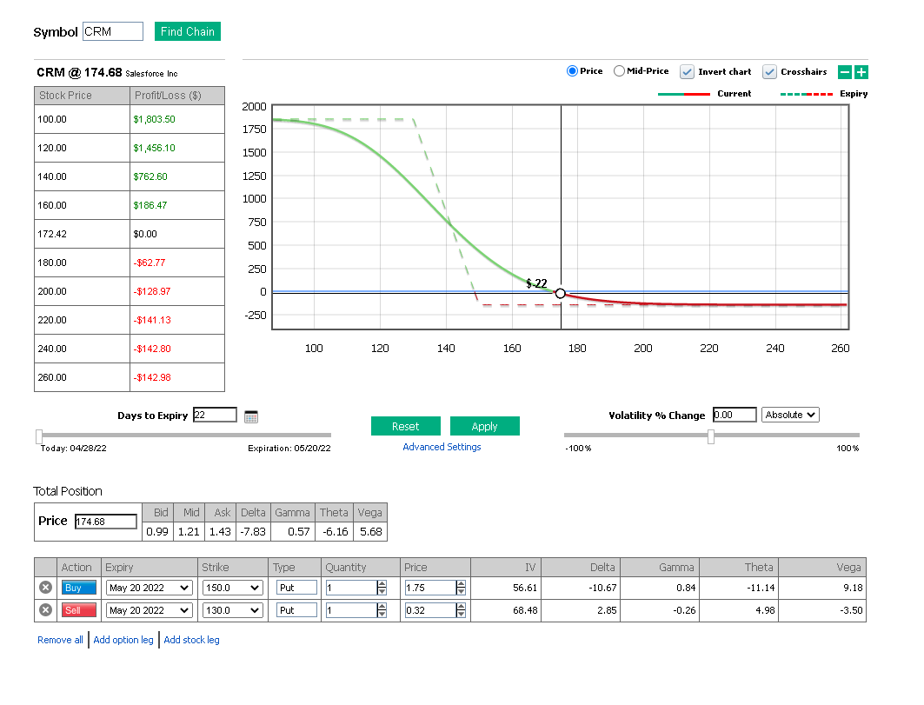Click the -$142.98 loss cell
Image resolution: width=924 pixels, height=705 pixels.
click(177, 377)
